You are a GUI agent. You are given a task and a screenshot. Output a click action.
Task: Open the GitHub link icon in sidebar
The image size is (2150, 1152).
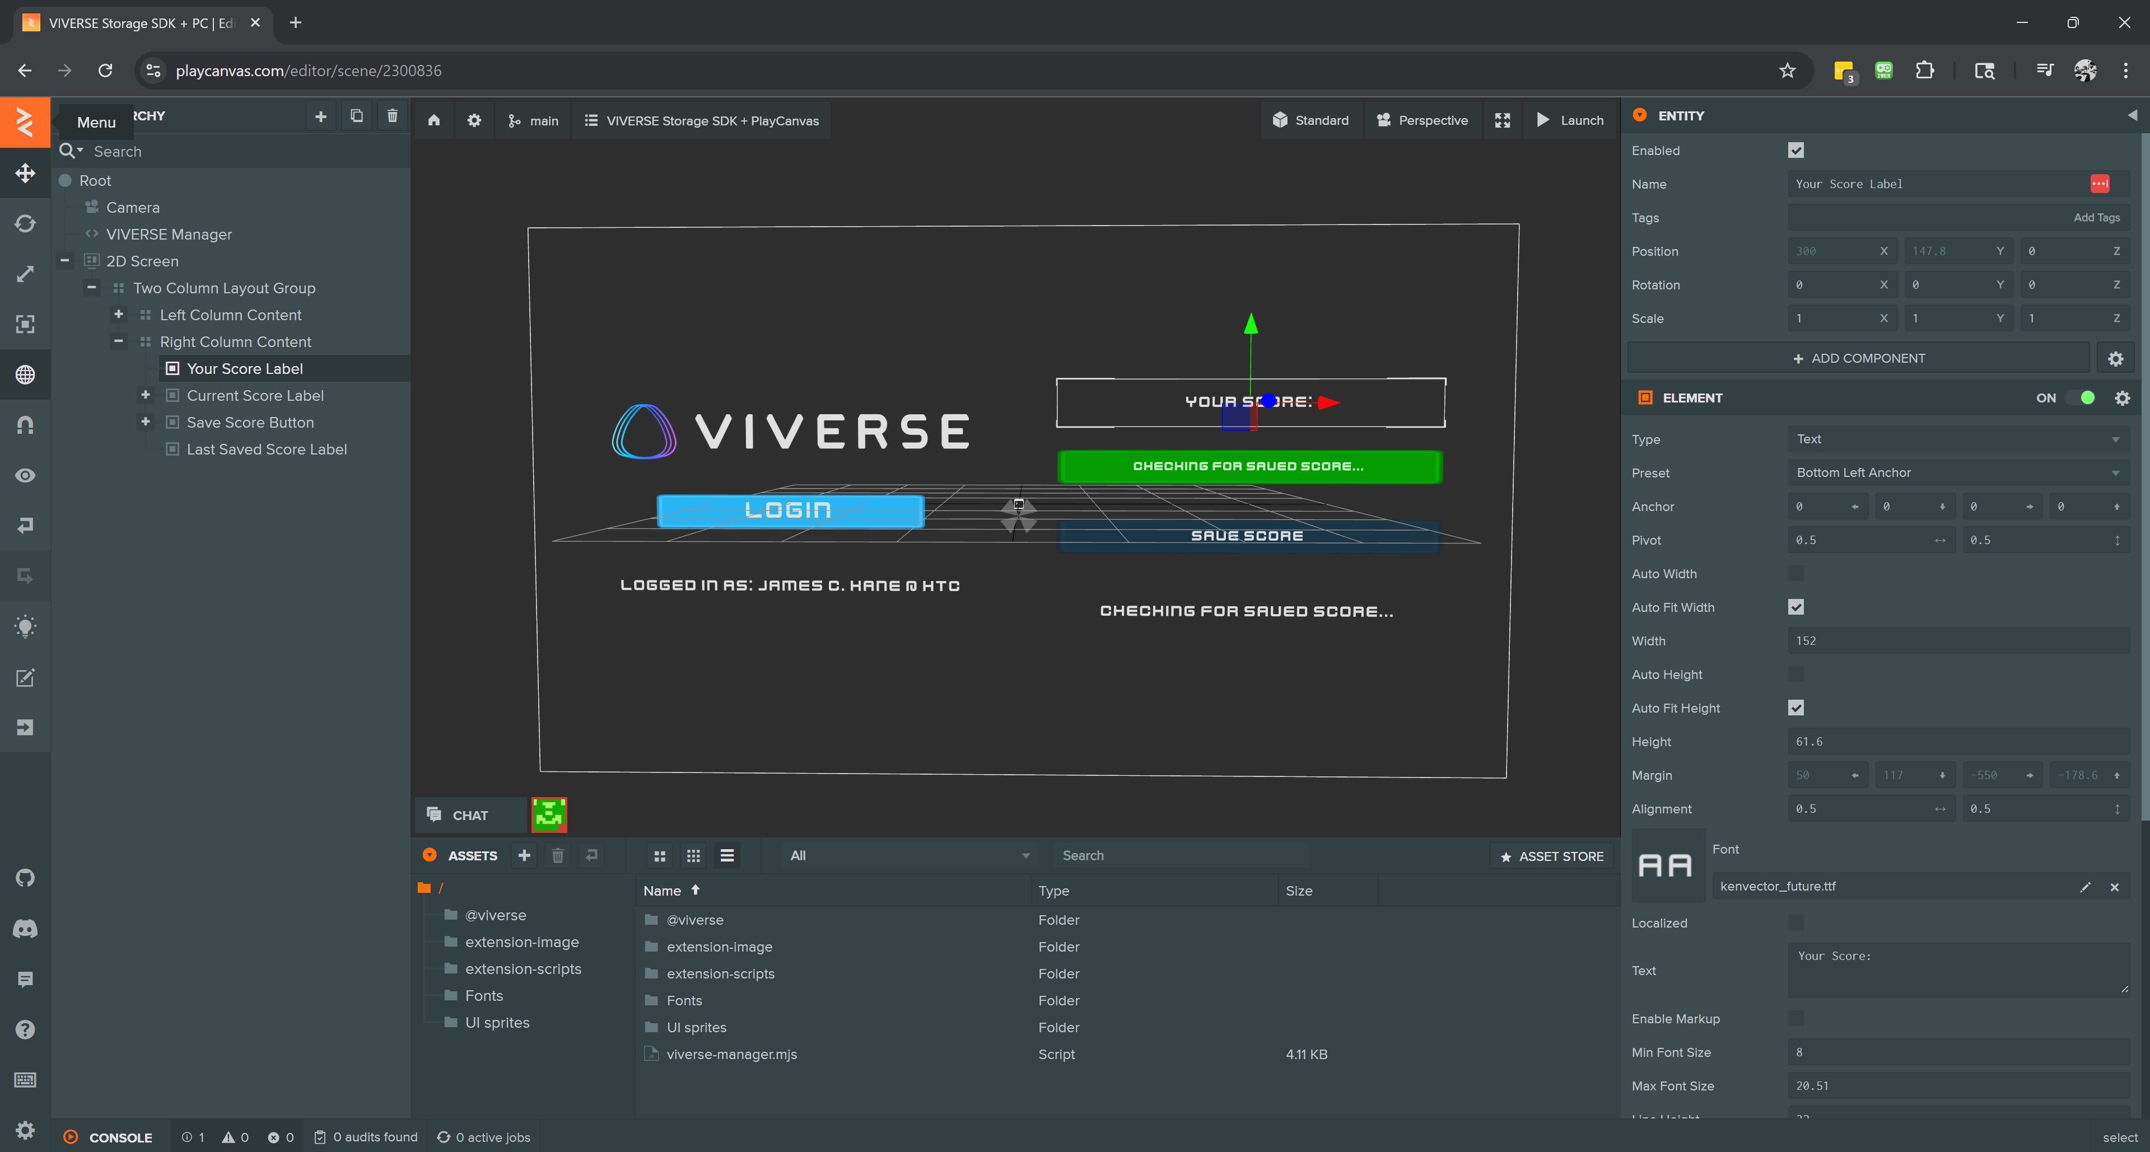coord(25,878)
